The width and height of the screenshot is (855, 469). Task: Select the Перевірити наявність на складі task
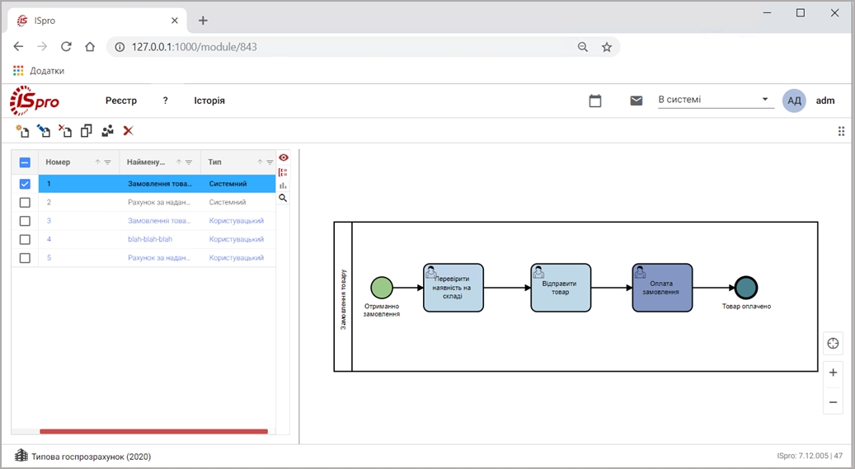(453, 288)
